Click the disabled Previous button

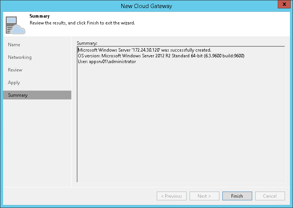click(x=172, y=196)
